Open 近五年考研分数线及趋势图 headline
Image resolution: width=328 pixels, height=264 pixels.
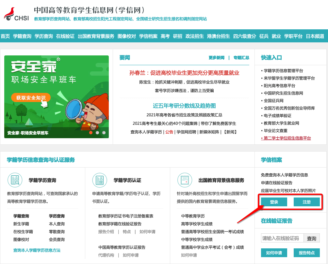point(184,106)
